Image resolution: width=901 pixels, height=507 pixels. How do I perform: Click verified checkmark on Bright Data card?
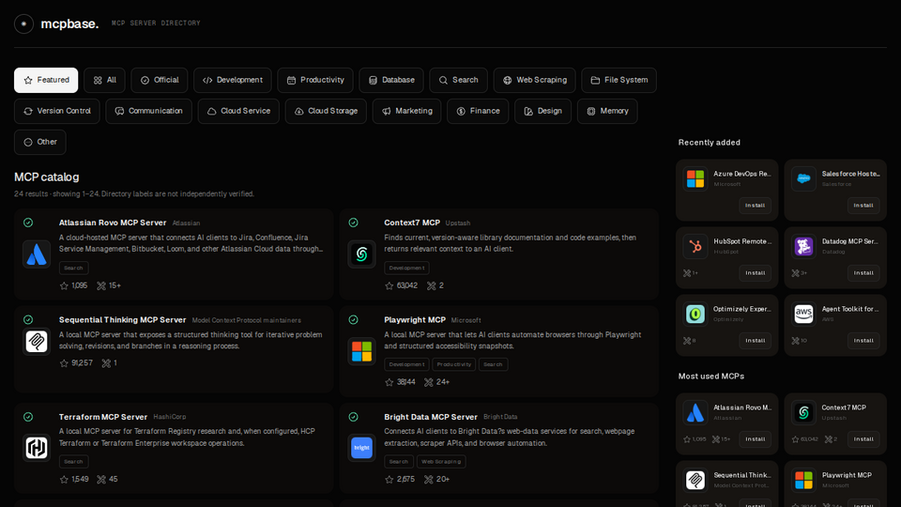pyautogui.click(x=354, y=417)
